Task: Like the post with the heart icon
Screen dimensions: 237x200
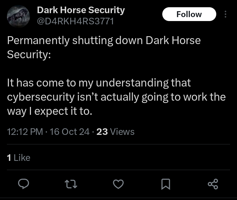Action: pyautogui.click(x=118, y=184)
